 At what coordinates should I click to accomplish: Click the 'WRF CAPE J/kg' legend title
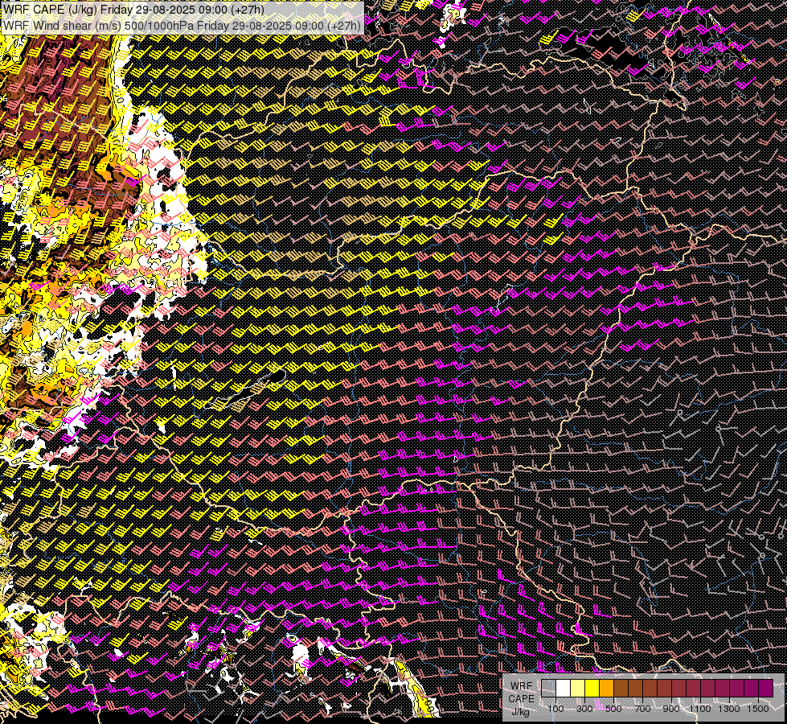pos(522,699)
